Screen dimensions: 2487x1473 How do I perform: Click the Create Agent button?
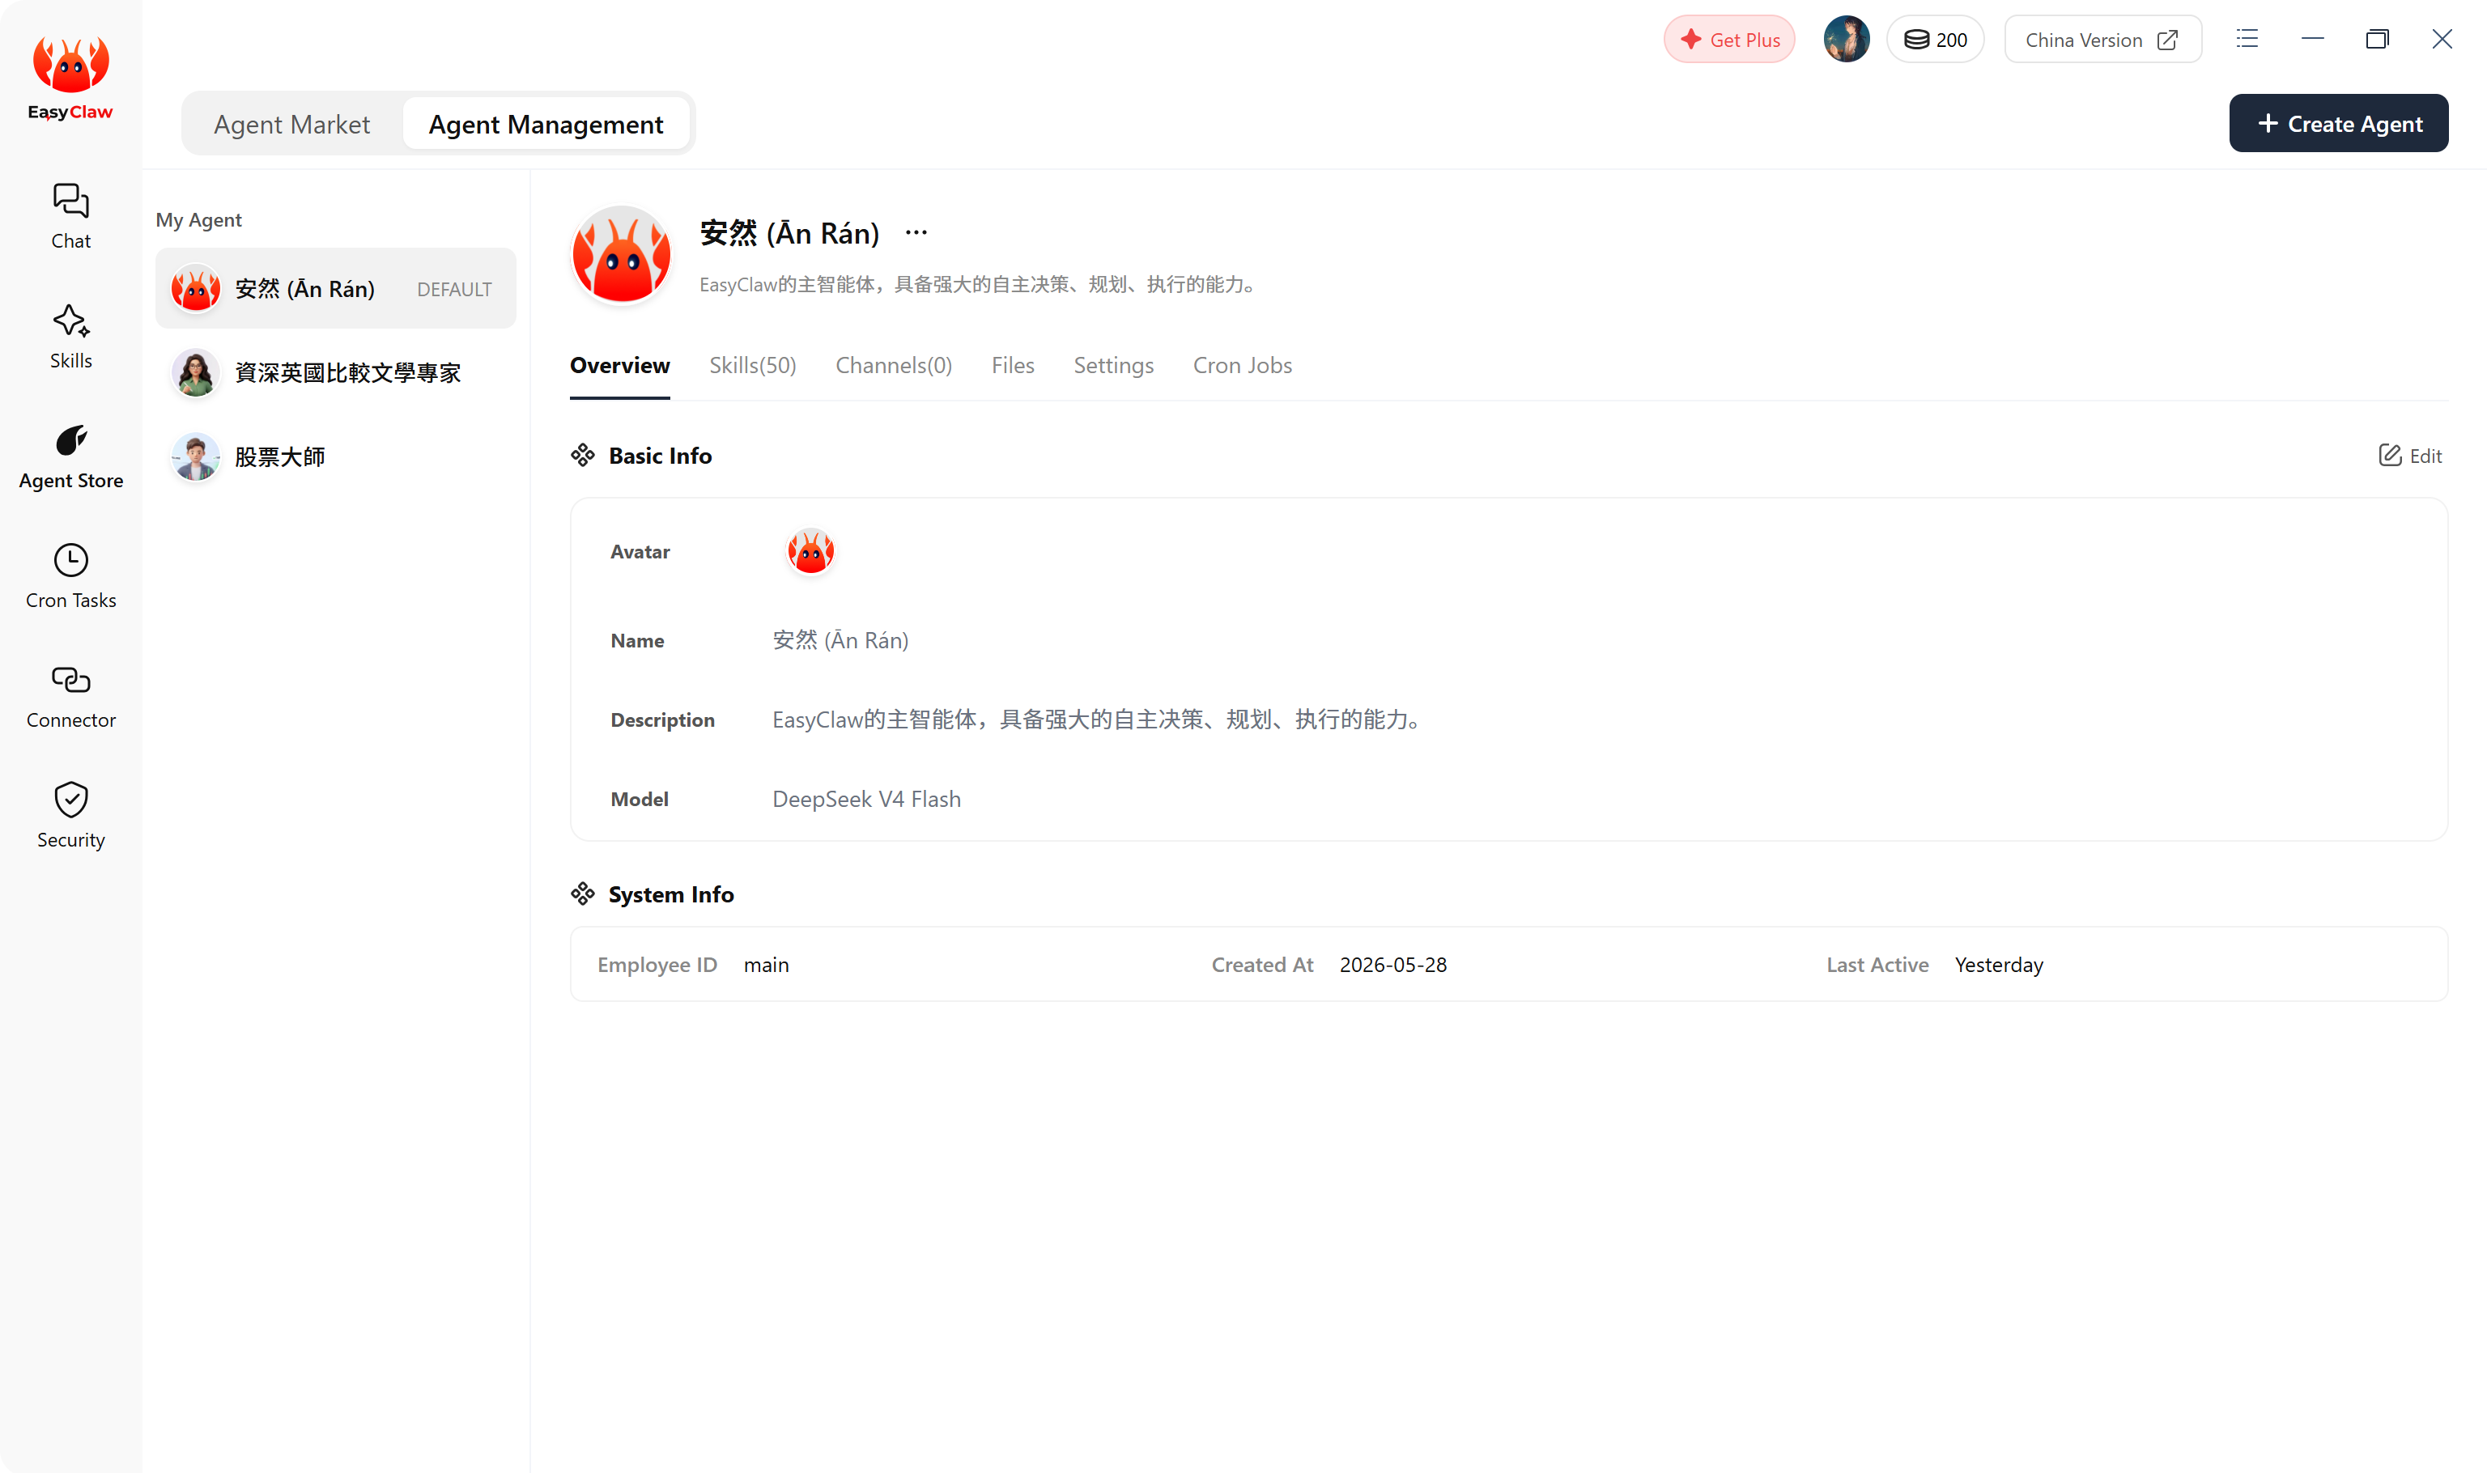(2338, 123)
